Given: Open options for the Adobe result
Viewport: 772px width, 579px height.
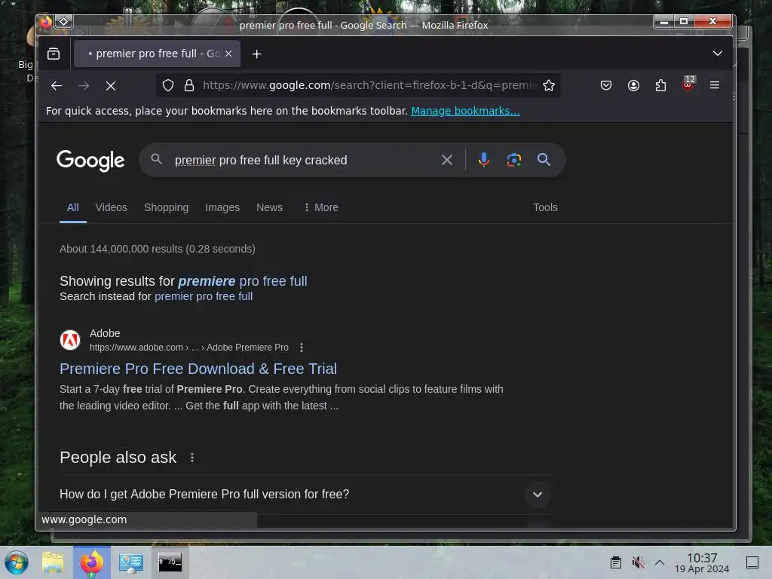Looking at the screenshot, I should (x=302, y=348).
